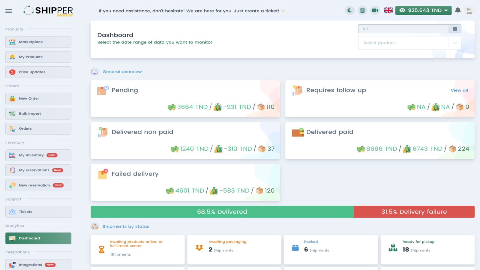Open the Integrations menu item
This screenshot has height=270, width=480.
pos(38,265)
